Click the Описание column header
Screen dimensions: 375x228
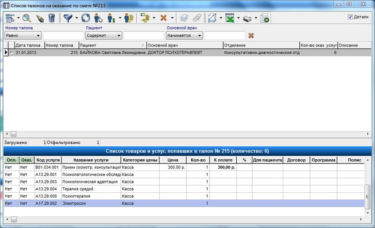[x=355, y=46]
